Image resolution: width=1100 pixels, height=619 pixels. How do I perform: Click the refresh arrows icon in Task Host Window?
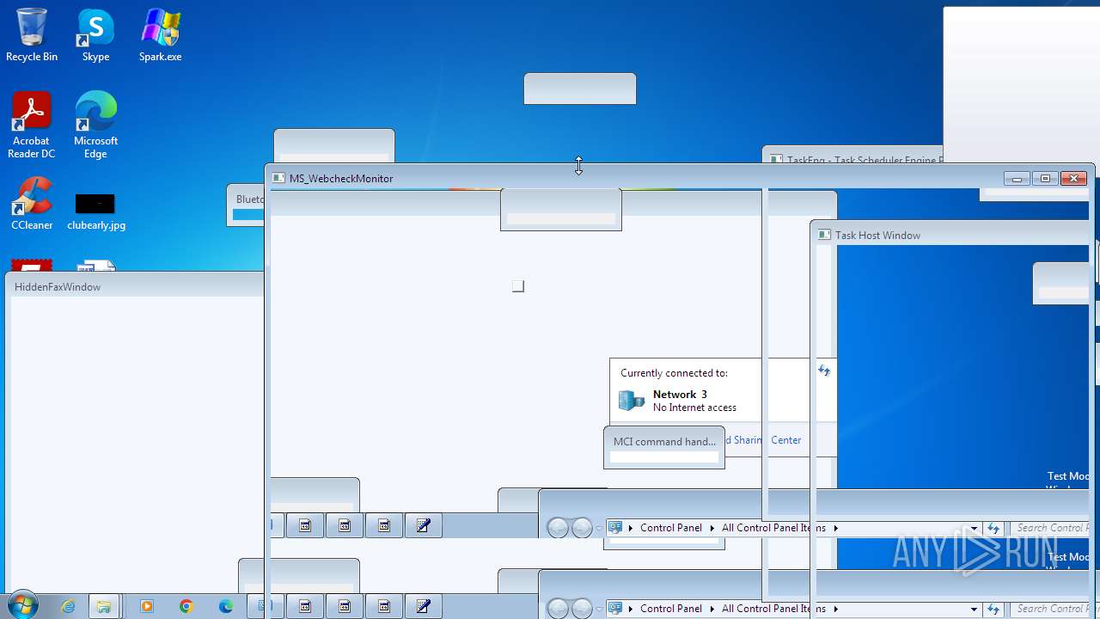824,371
